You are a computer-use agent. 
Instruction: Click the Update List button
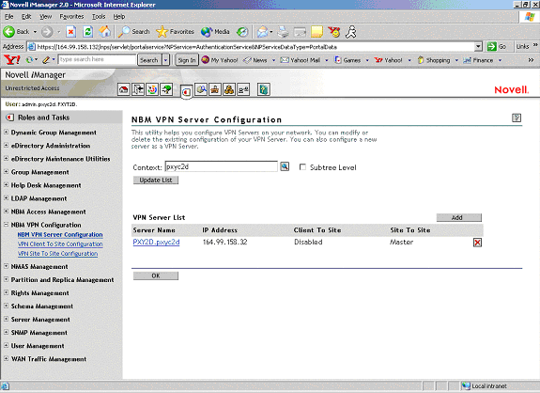click(156, 180)
